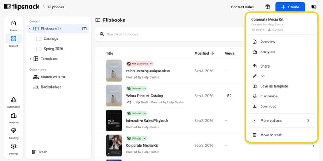The width and height of the screenshot is (323, 161).
Task: Click the Title column header
Action: (109, 53)
